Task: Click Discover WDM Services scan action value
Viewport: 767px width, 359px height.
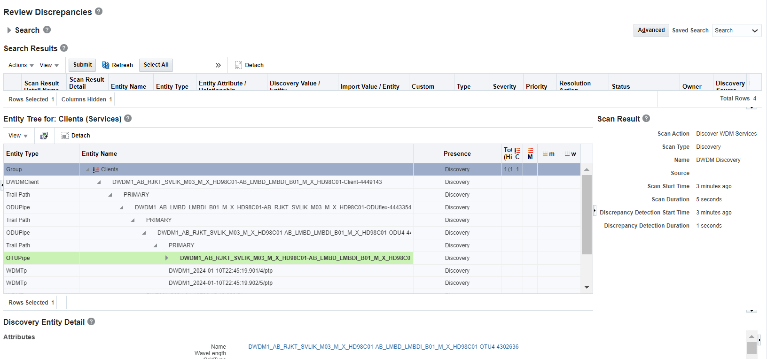Action: click(x=726, y=134)
